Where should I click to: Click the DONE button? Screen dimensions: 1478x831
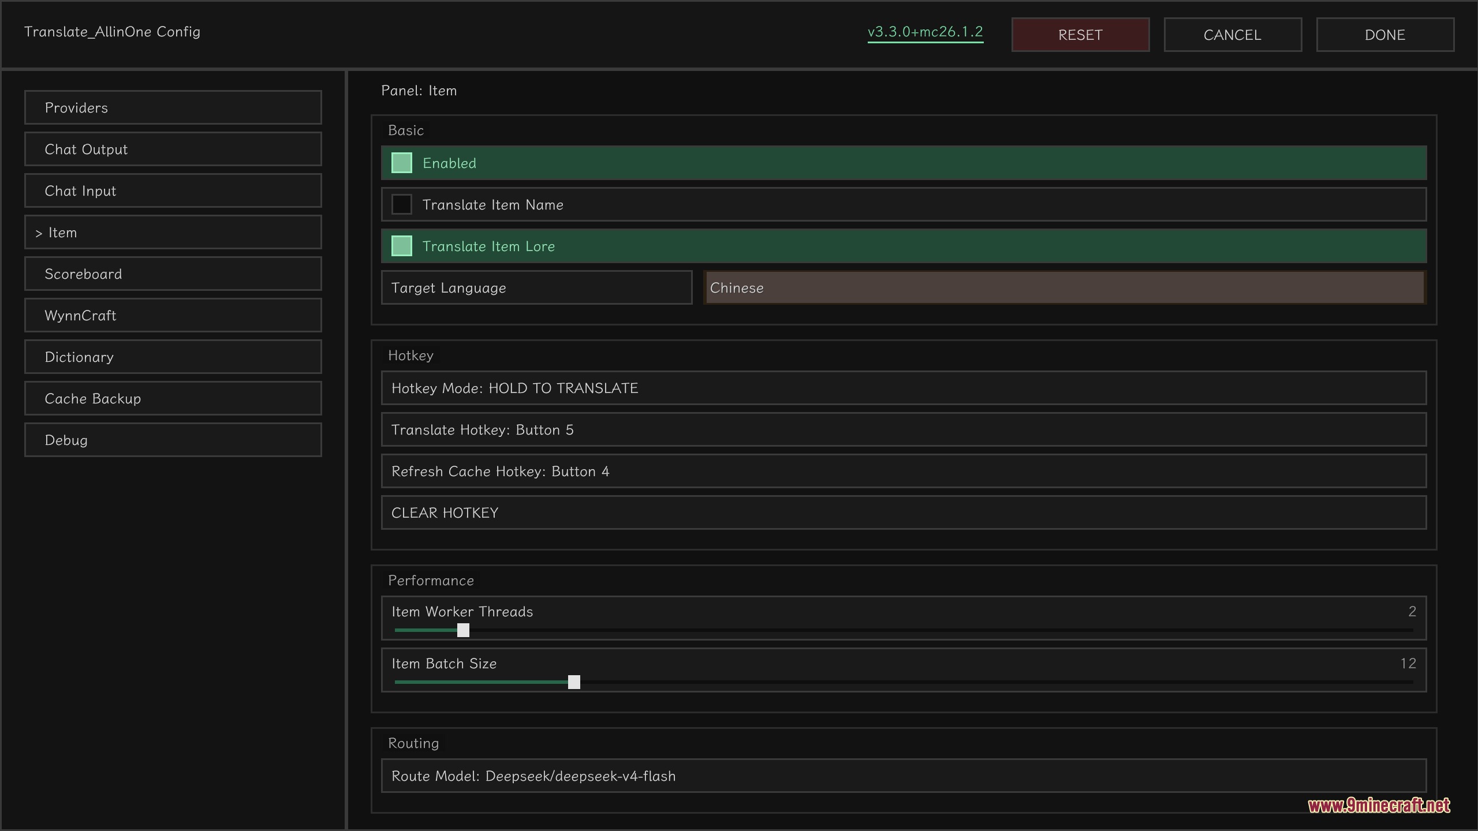point(1385,35)
